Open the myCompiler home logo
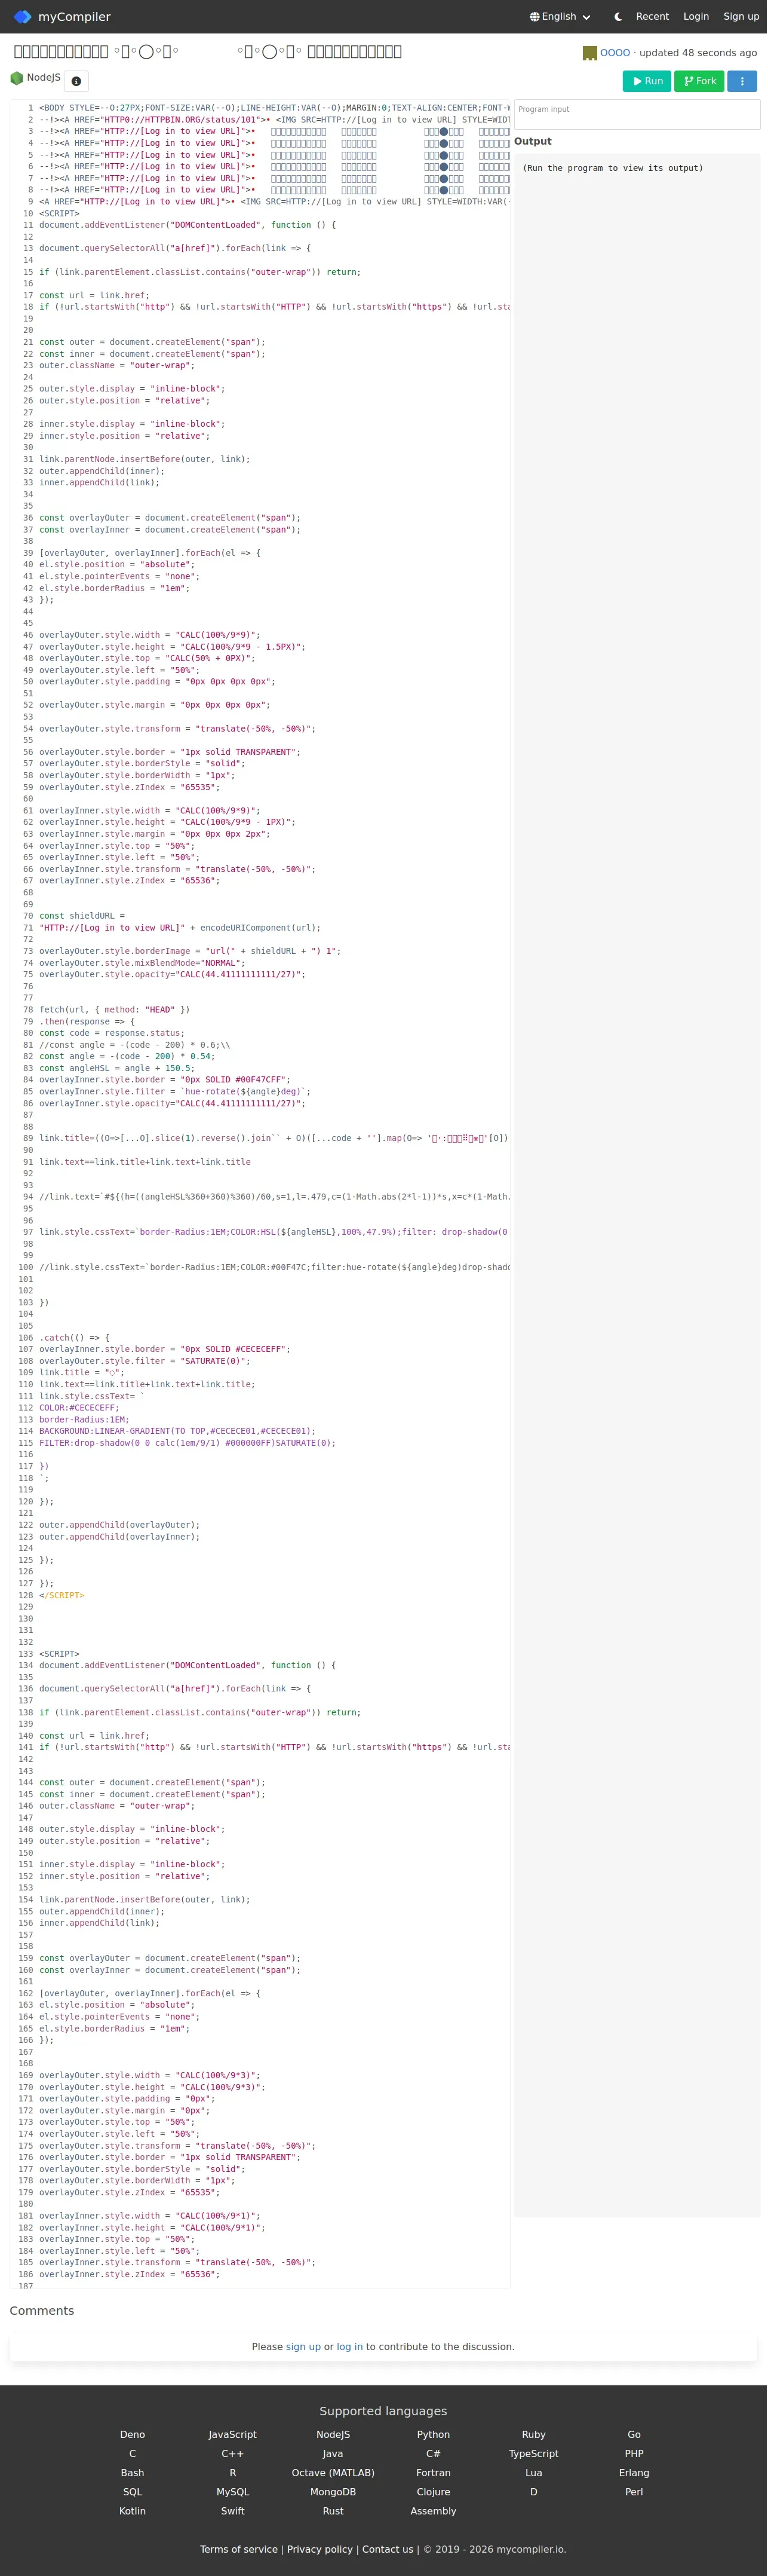 [62, 17]
